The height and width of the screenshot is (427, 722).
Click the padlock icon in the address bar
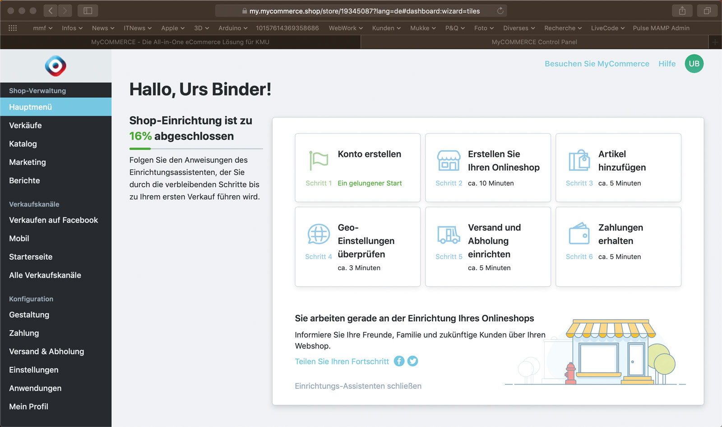coord(245,11)
